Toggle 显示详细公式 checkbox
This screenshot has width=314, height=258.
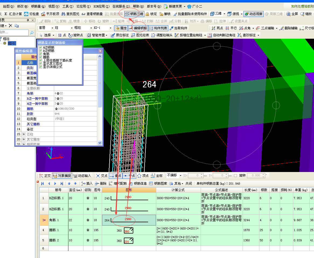(x=40, y=67)
